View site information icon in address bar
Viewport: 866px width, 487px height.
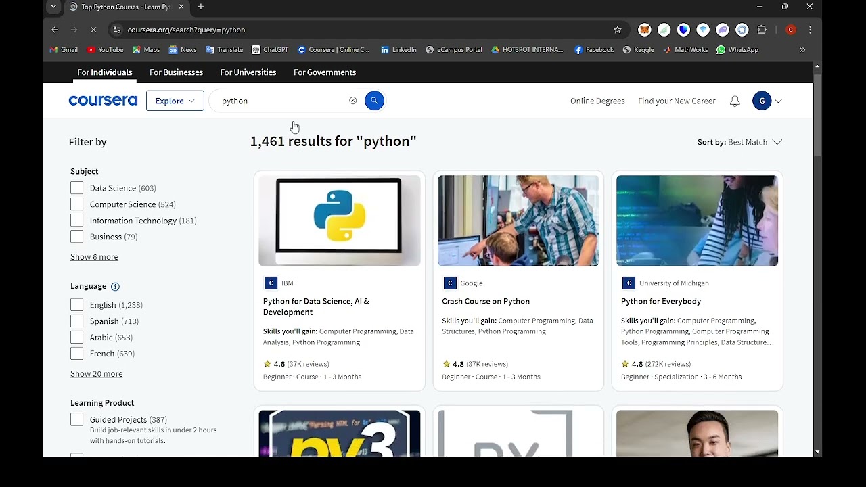tap(116, 30)
